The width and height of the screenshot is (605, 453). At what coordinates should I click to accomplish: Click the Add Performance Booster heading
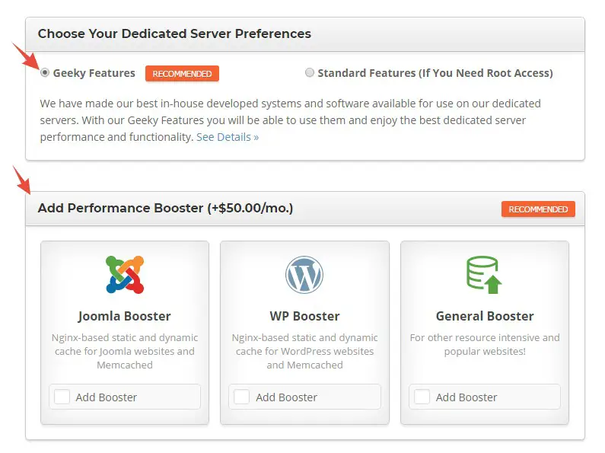[165, 208]
